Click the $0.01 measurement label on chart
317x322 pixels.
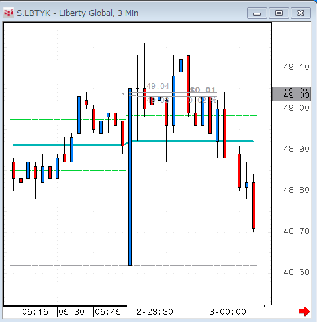[203, 90]
